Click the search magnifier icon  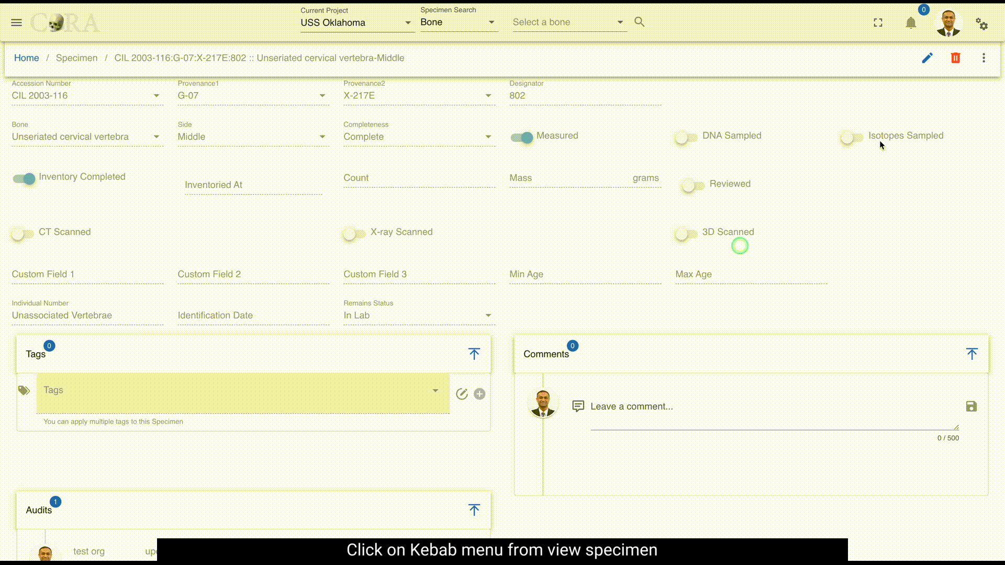point(639,22)
